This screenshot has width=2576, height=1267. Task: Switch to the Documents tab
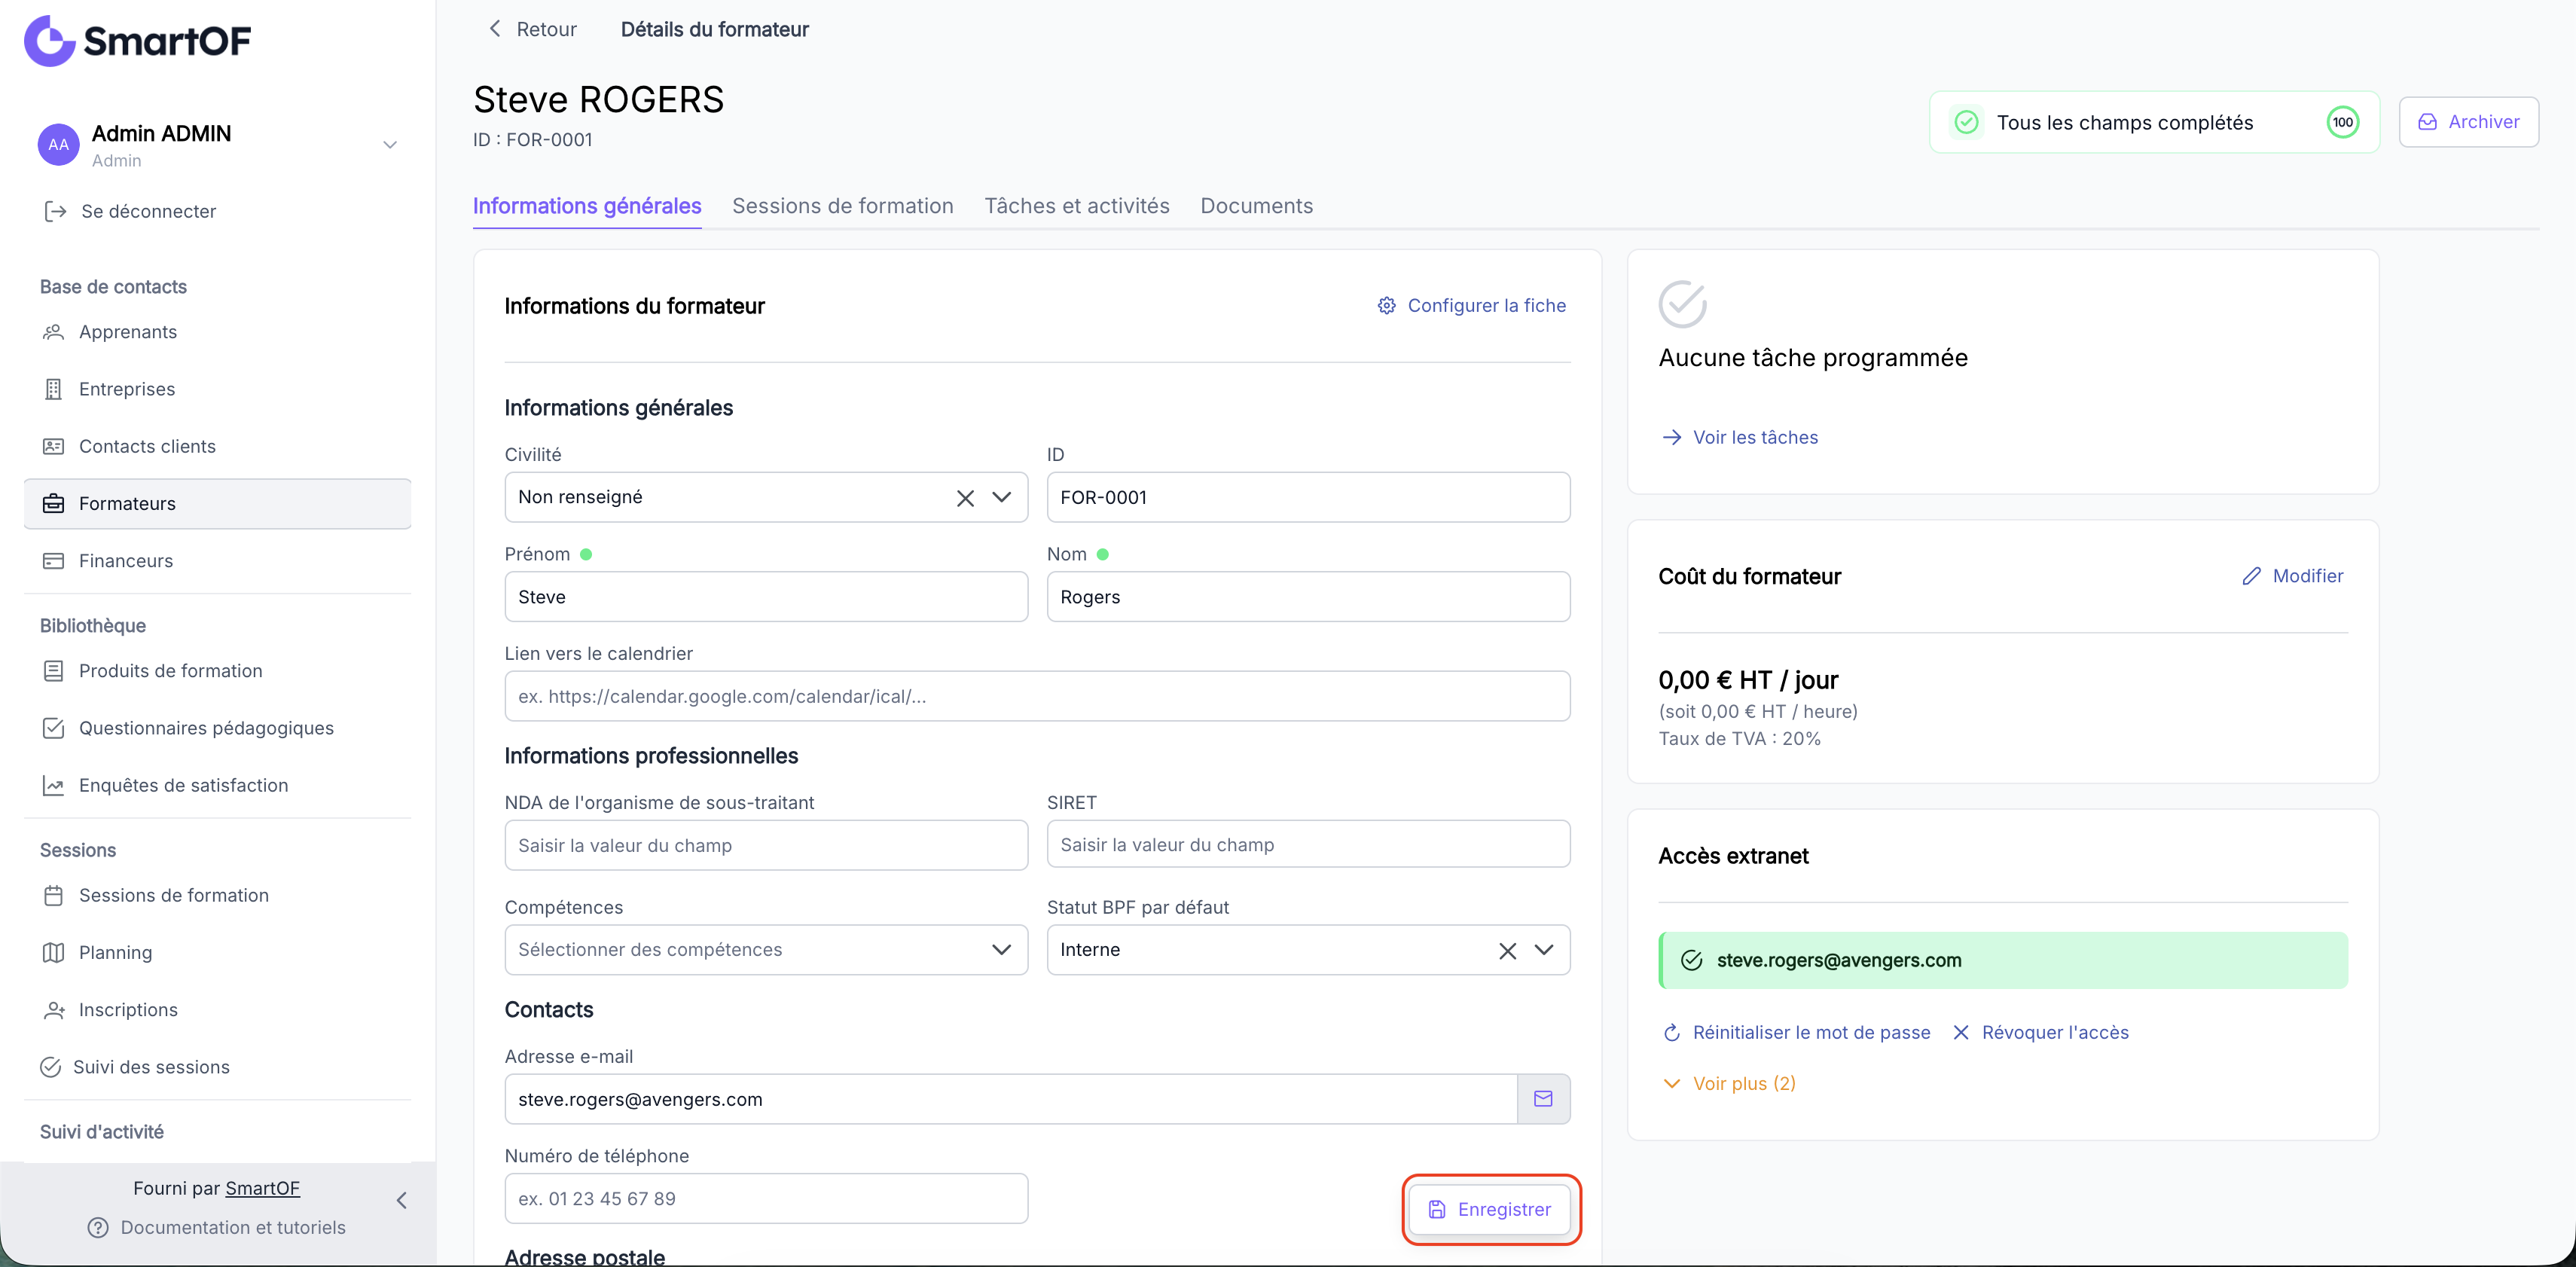1257,206
